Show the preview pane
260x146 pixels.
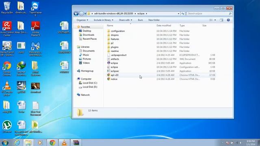click(221, 20)
